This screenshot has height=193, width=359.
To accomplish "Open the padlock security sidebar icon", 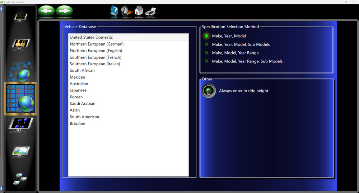I will click(20, 43).
